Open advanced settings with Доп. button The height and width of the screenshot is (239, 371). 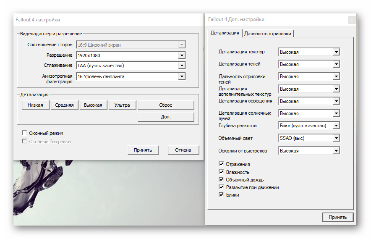click(166, 117)
